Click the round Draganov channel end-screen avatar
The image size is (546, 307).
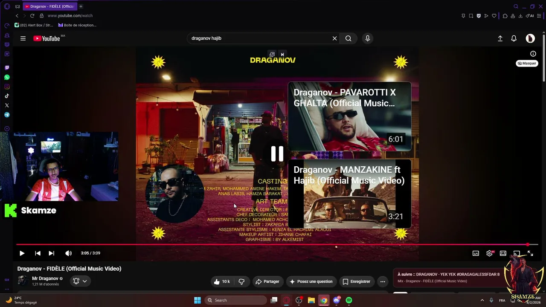click(x=174, y=194)
